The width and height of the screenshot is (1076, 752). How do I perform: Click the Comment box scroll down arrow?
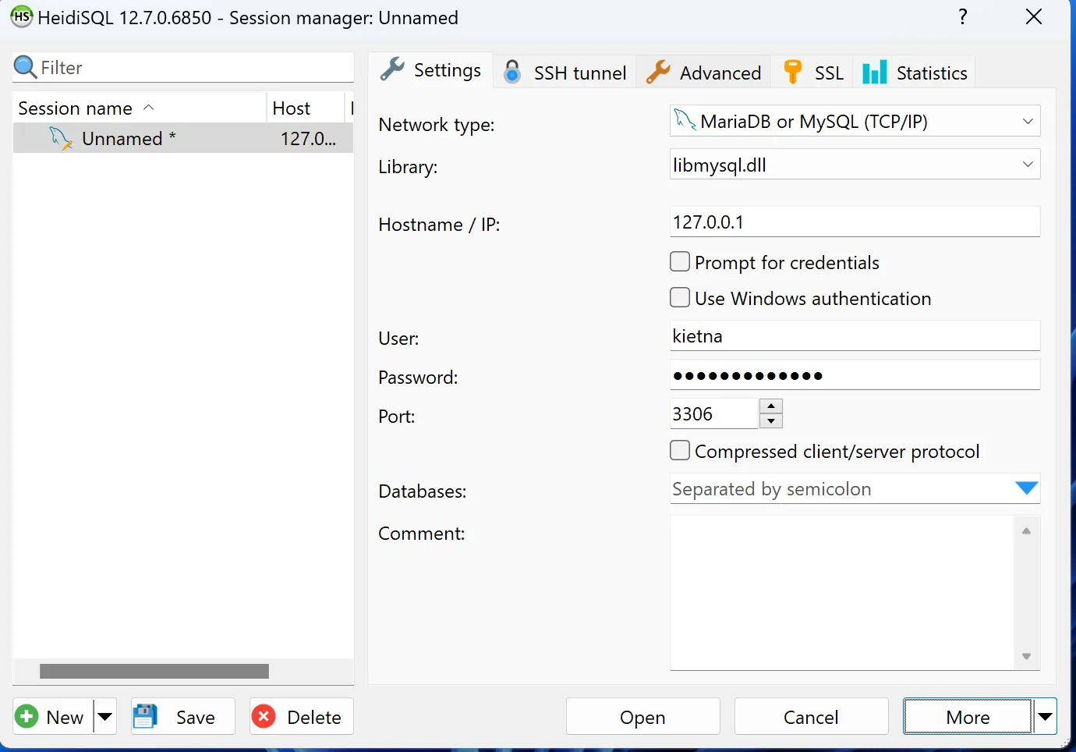(1026, 656)
